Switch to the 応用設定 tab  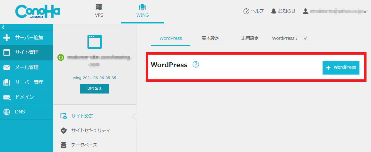[x=250, y=38]
